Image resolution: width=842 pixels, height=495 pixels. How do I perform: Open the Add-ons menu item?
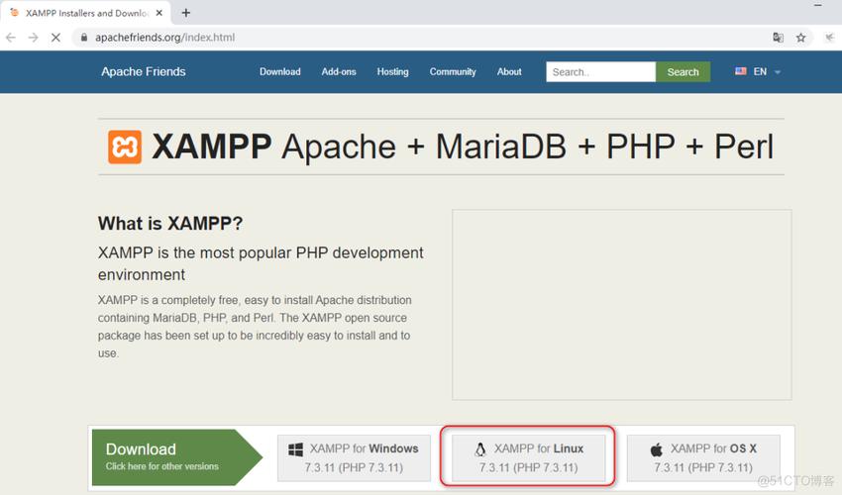coord(339,71)
